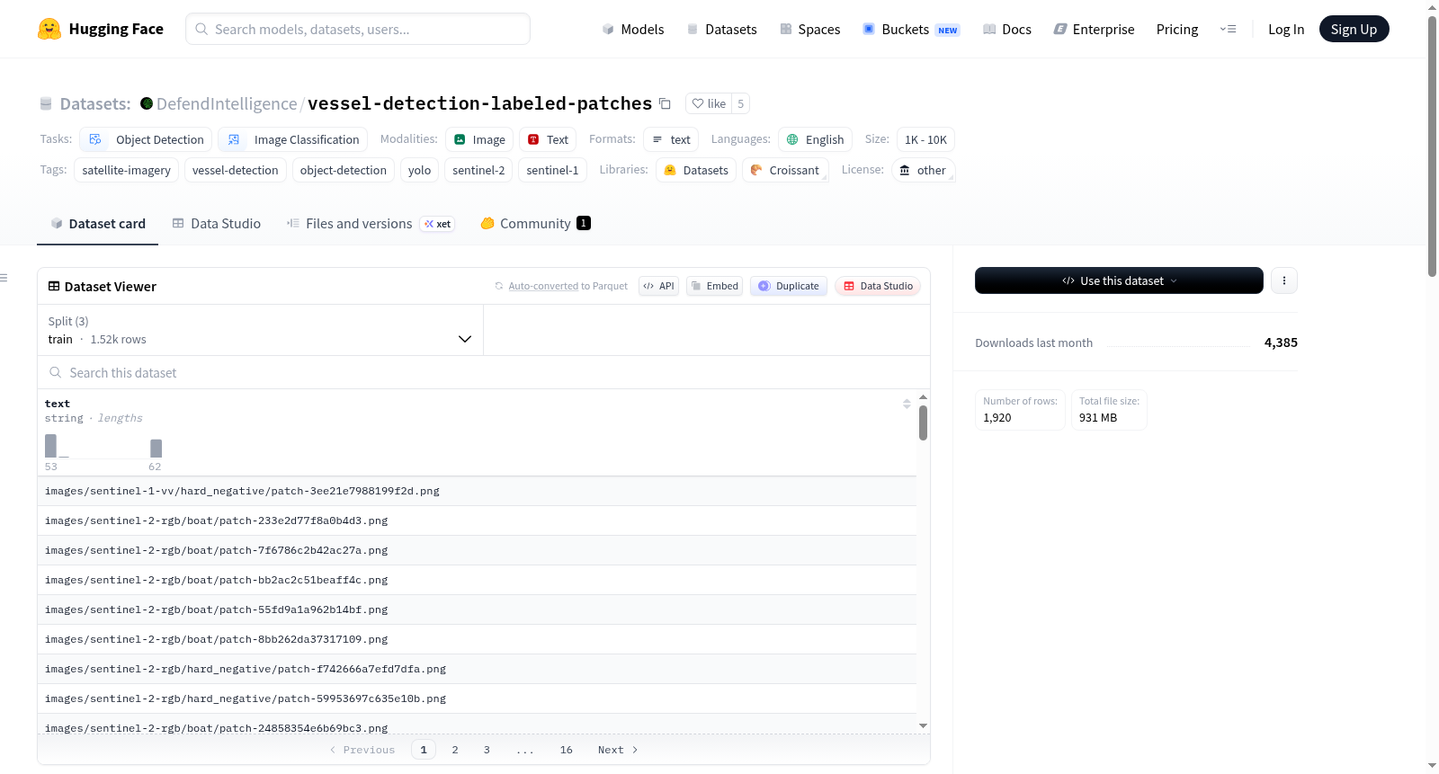
Task: Jump to page 16 of results
Action: tap(566, 750)
